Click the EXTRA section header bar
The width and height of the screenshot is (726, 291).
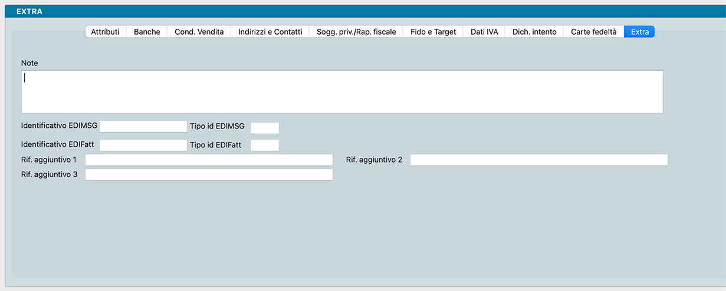click(363, 11)
